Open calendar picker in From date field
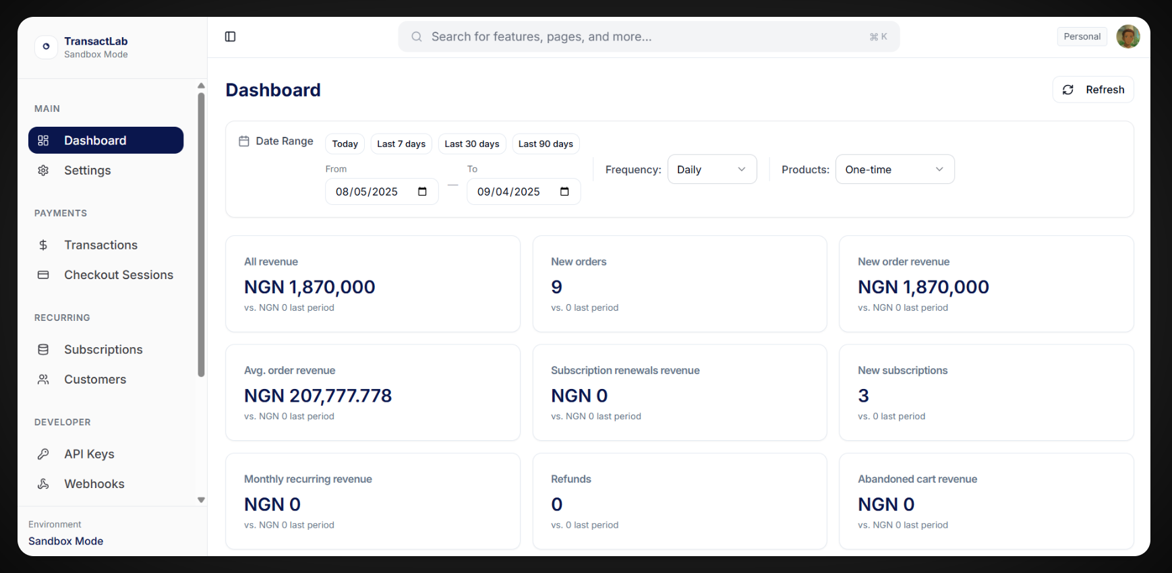The image size is (1172, 573). coord(422,192)
